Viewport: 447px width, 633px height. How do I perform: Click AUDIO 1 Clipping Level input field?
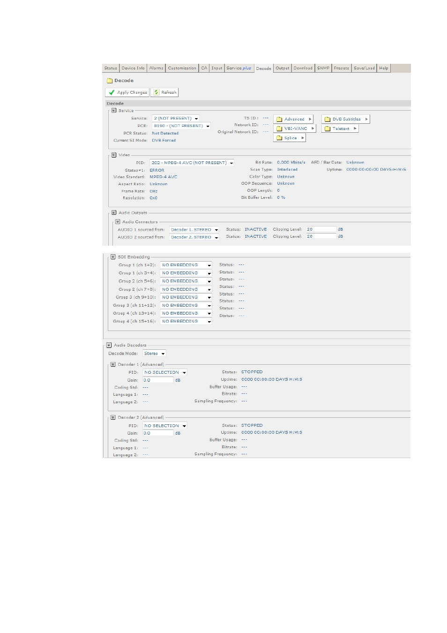(x=321, y=229)
